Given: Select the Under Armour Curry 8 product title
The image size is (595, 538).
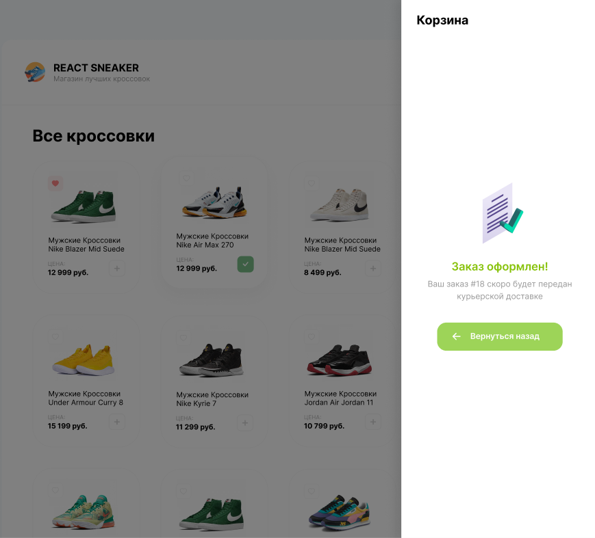Looking at the screenshot, I should pos(86,398).
